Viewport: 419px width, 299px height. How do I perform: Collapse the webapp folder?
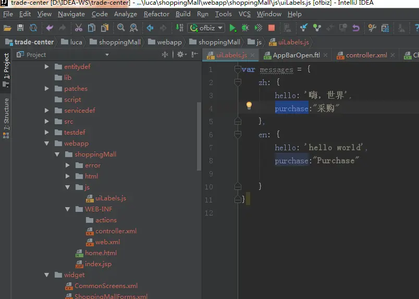[47, 143]
